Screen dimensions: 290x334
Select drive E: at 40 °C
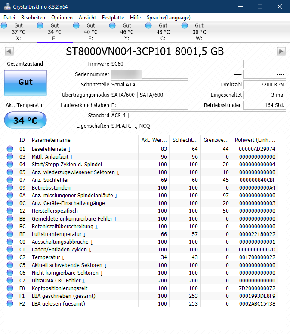[x=91, y=32]
